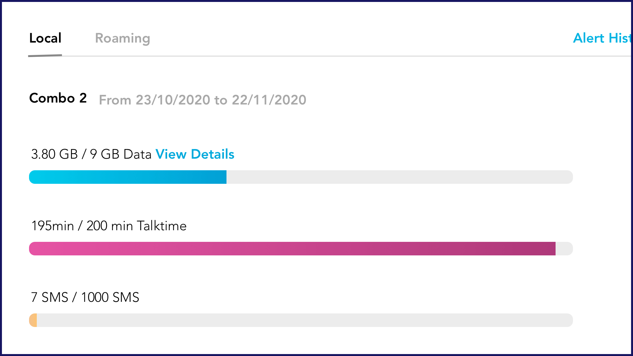
Task: Open View Details for data usage
Action: coord(195,154)
